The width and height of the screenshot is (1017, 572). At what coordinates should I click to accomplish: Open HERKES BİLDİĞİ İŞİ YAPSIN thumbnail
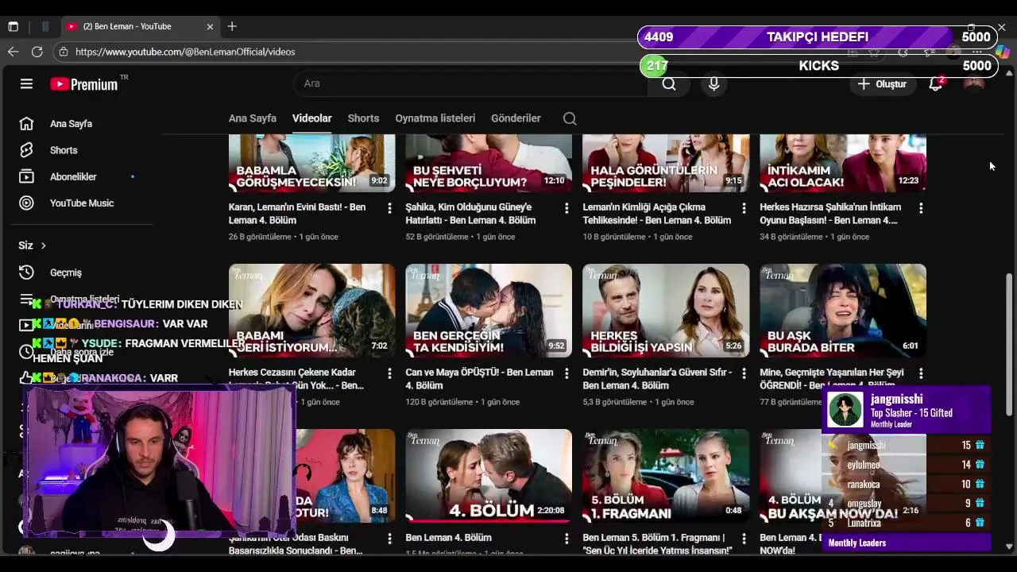pyautogui.click(x=666, y=311)
